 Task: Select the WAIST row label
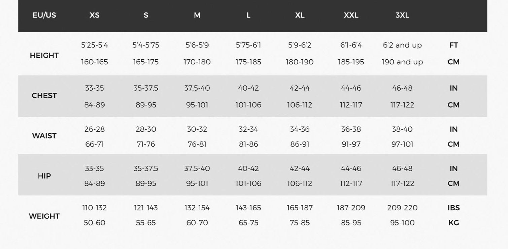pyautogui.click(x=44, y=136)
